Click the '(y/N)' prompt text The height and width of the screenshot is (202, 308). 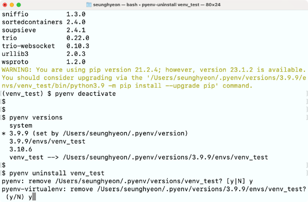click(15, 197)
